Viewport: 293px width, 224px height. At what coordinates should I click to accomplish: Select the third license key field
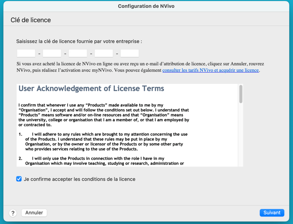click(78, 53)
